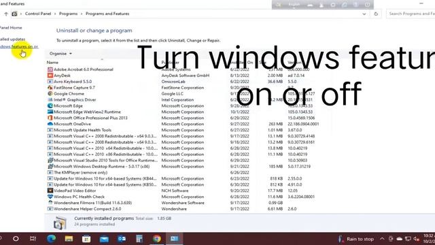435x245 pixels.
Task: Click the Microsoft Update Health Tools icon
Action: point(50,130)
